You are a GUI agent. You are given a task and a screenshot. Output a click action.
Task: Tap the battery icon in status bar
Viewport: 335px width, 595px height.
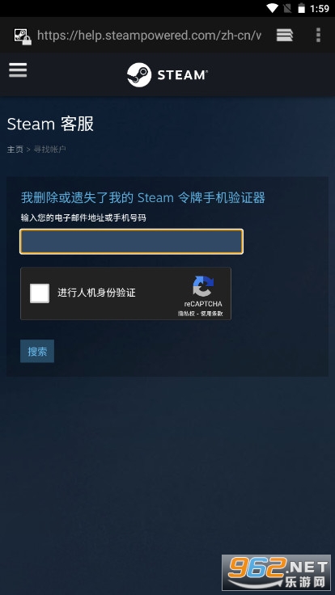pos(301,8)
